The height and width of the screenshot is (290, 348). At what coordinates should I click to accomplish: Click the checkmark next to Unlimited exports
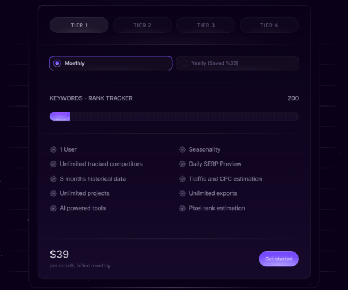point(183,193)
